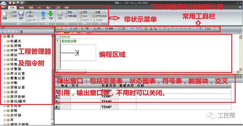This screenshot has height=126, width=243.
Task: Click the toolbar 删除 delete icon
Action: [x=107, y=28]
